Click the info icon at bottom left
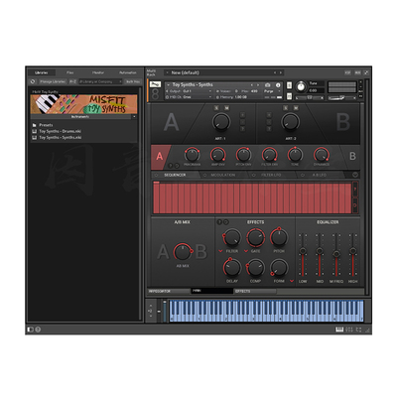The width and height of the screenshot is (397, 397). (38, 330)
